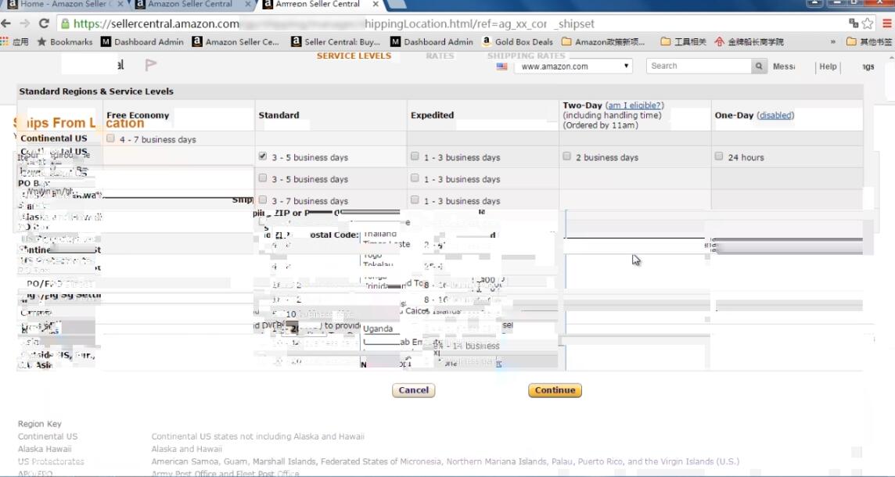This screenshot has width=895, height=477.
Task: Go back to the previous page
Action: click(x=6, y=23)
